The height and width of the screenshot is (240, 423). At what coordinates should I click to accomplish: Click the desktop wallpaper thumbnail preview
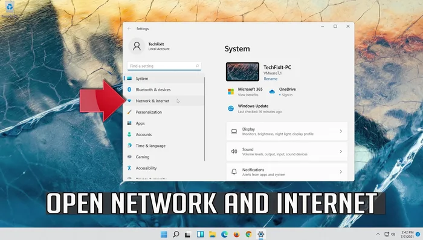pyautogui.click(x=242, y=72)
